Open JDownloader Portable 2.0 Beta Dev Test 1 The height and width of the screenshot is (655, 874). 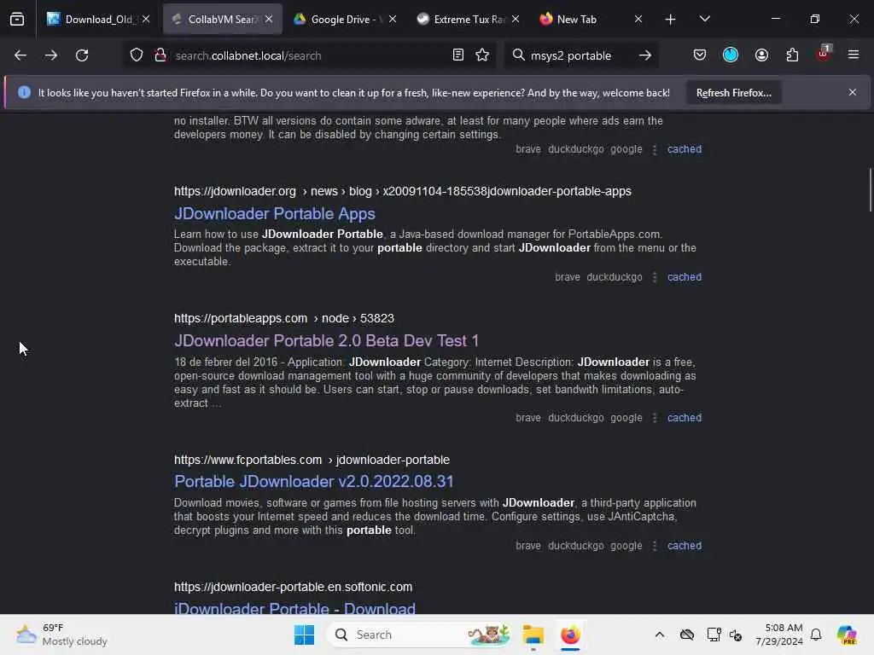point(326,341)
